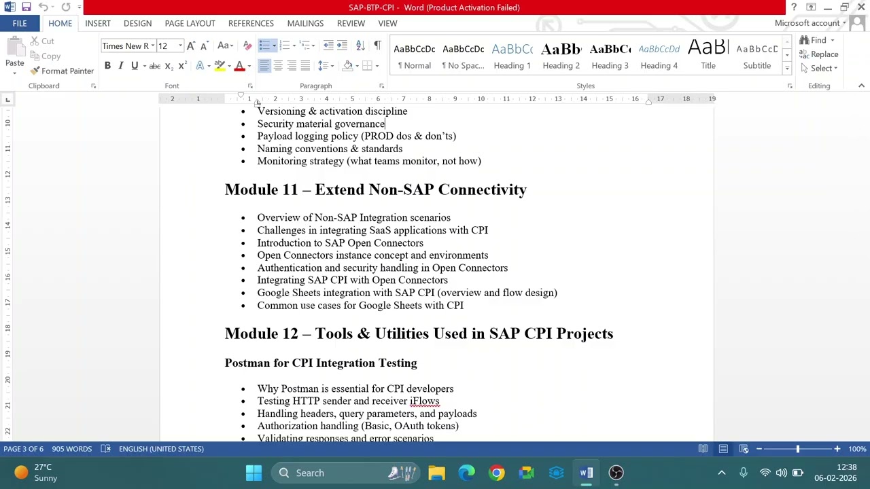Undo the last action

[x=43, y=7]
